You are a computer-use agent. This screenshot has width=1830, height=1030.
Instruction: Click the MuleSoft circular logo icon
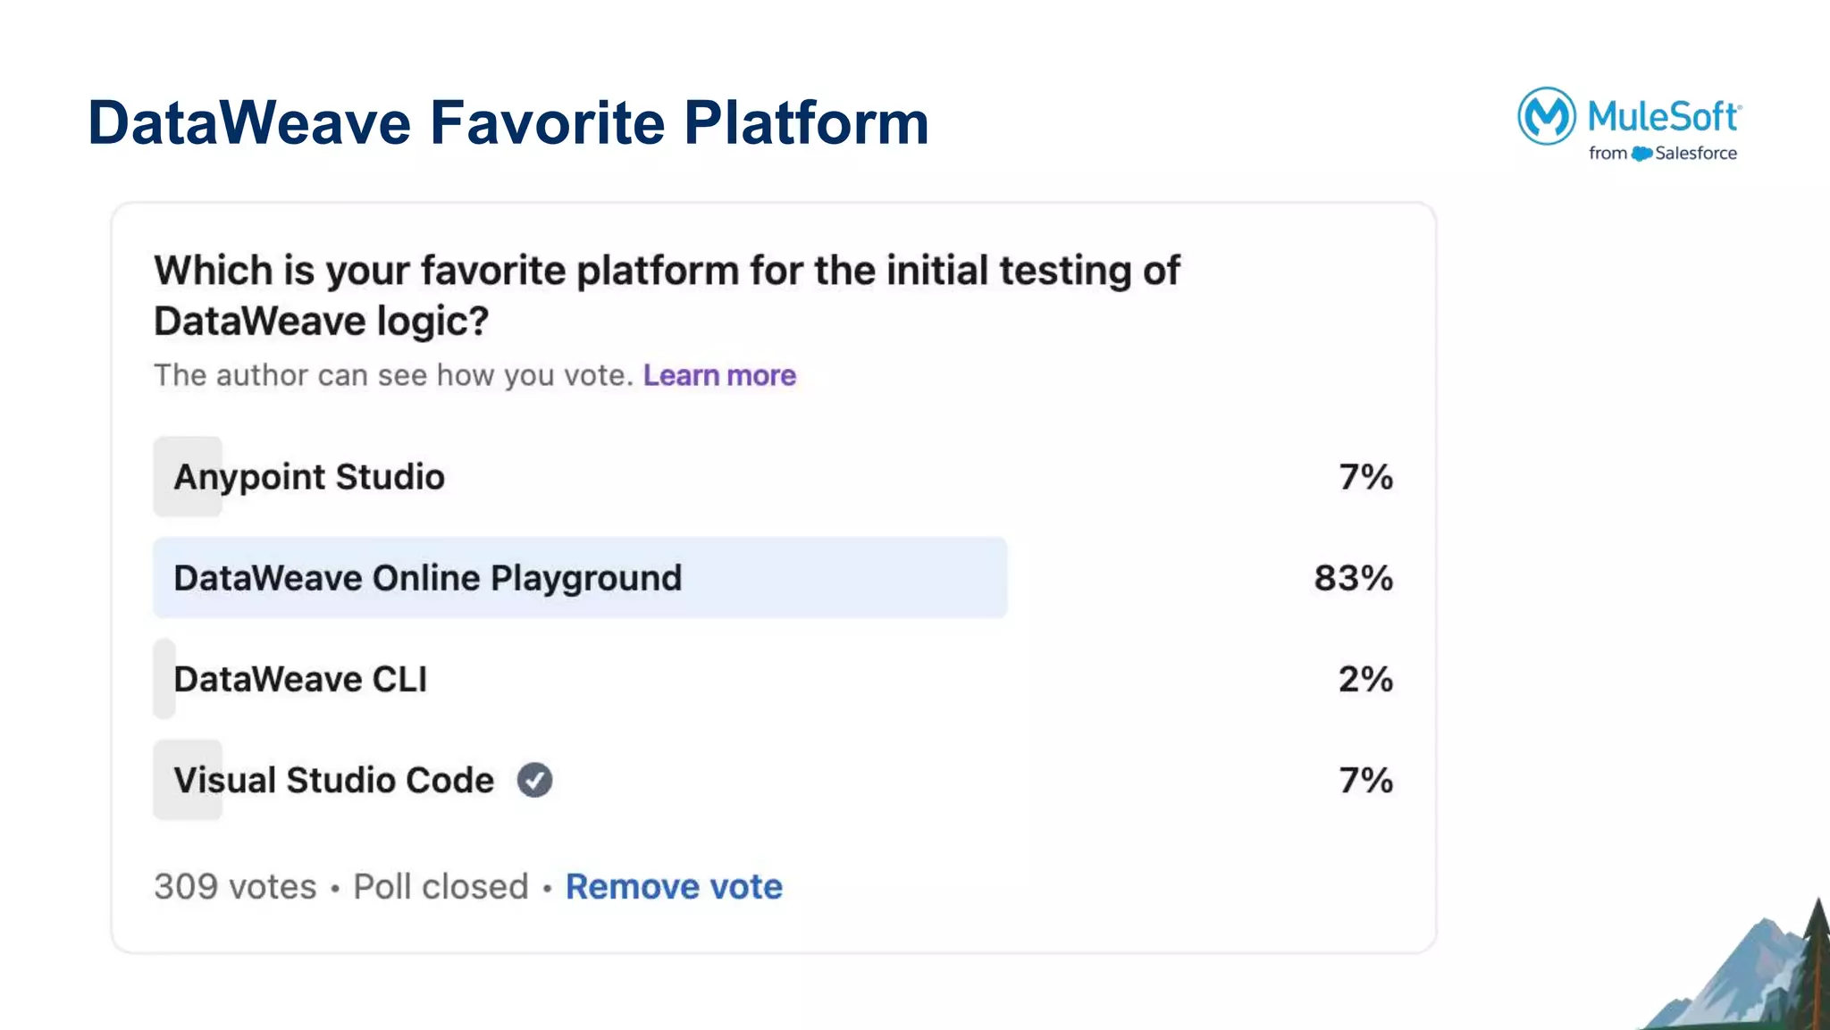[1546, 115]
